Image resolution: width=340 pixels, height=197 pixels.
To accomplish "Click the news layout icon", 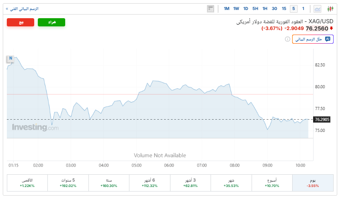I will tap(210, 9).
